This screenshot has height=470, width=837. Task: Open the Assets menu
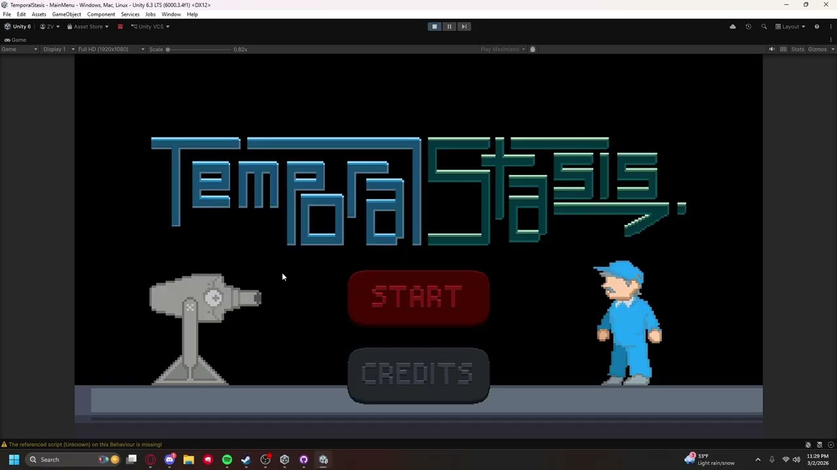[39, 14]
